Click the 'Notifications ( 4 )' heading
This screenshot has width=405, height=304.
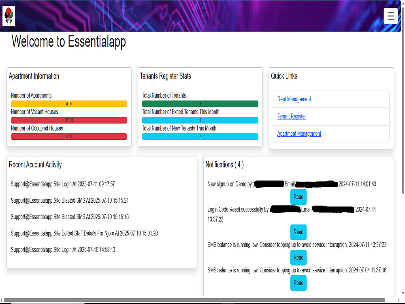(x=224, y=165)
